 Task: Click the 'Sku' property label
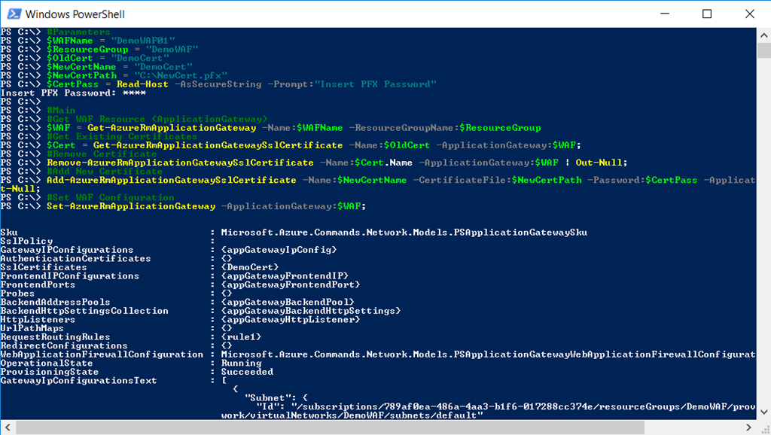click(x=9, y=233)
